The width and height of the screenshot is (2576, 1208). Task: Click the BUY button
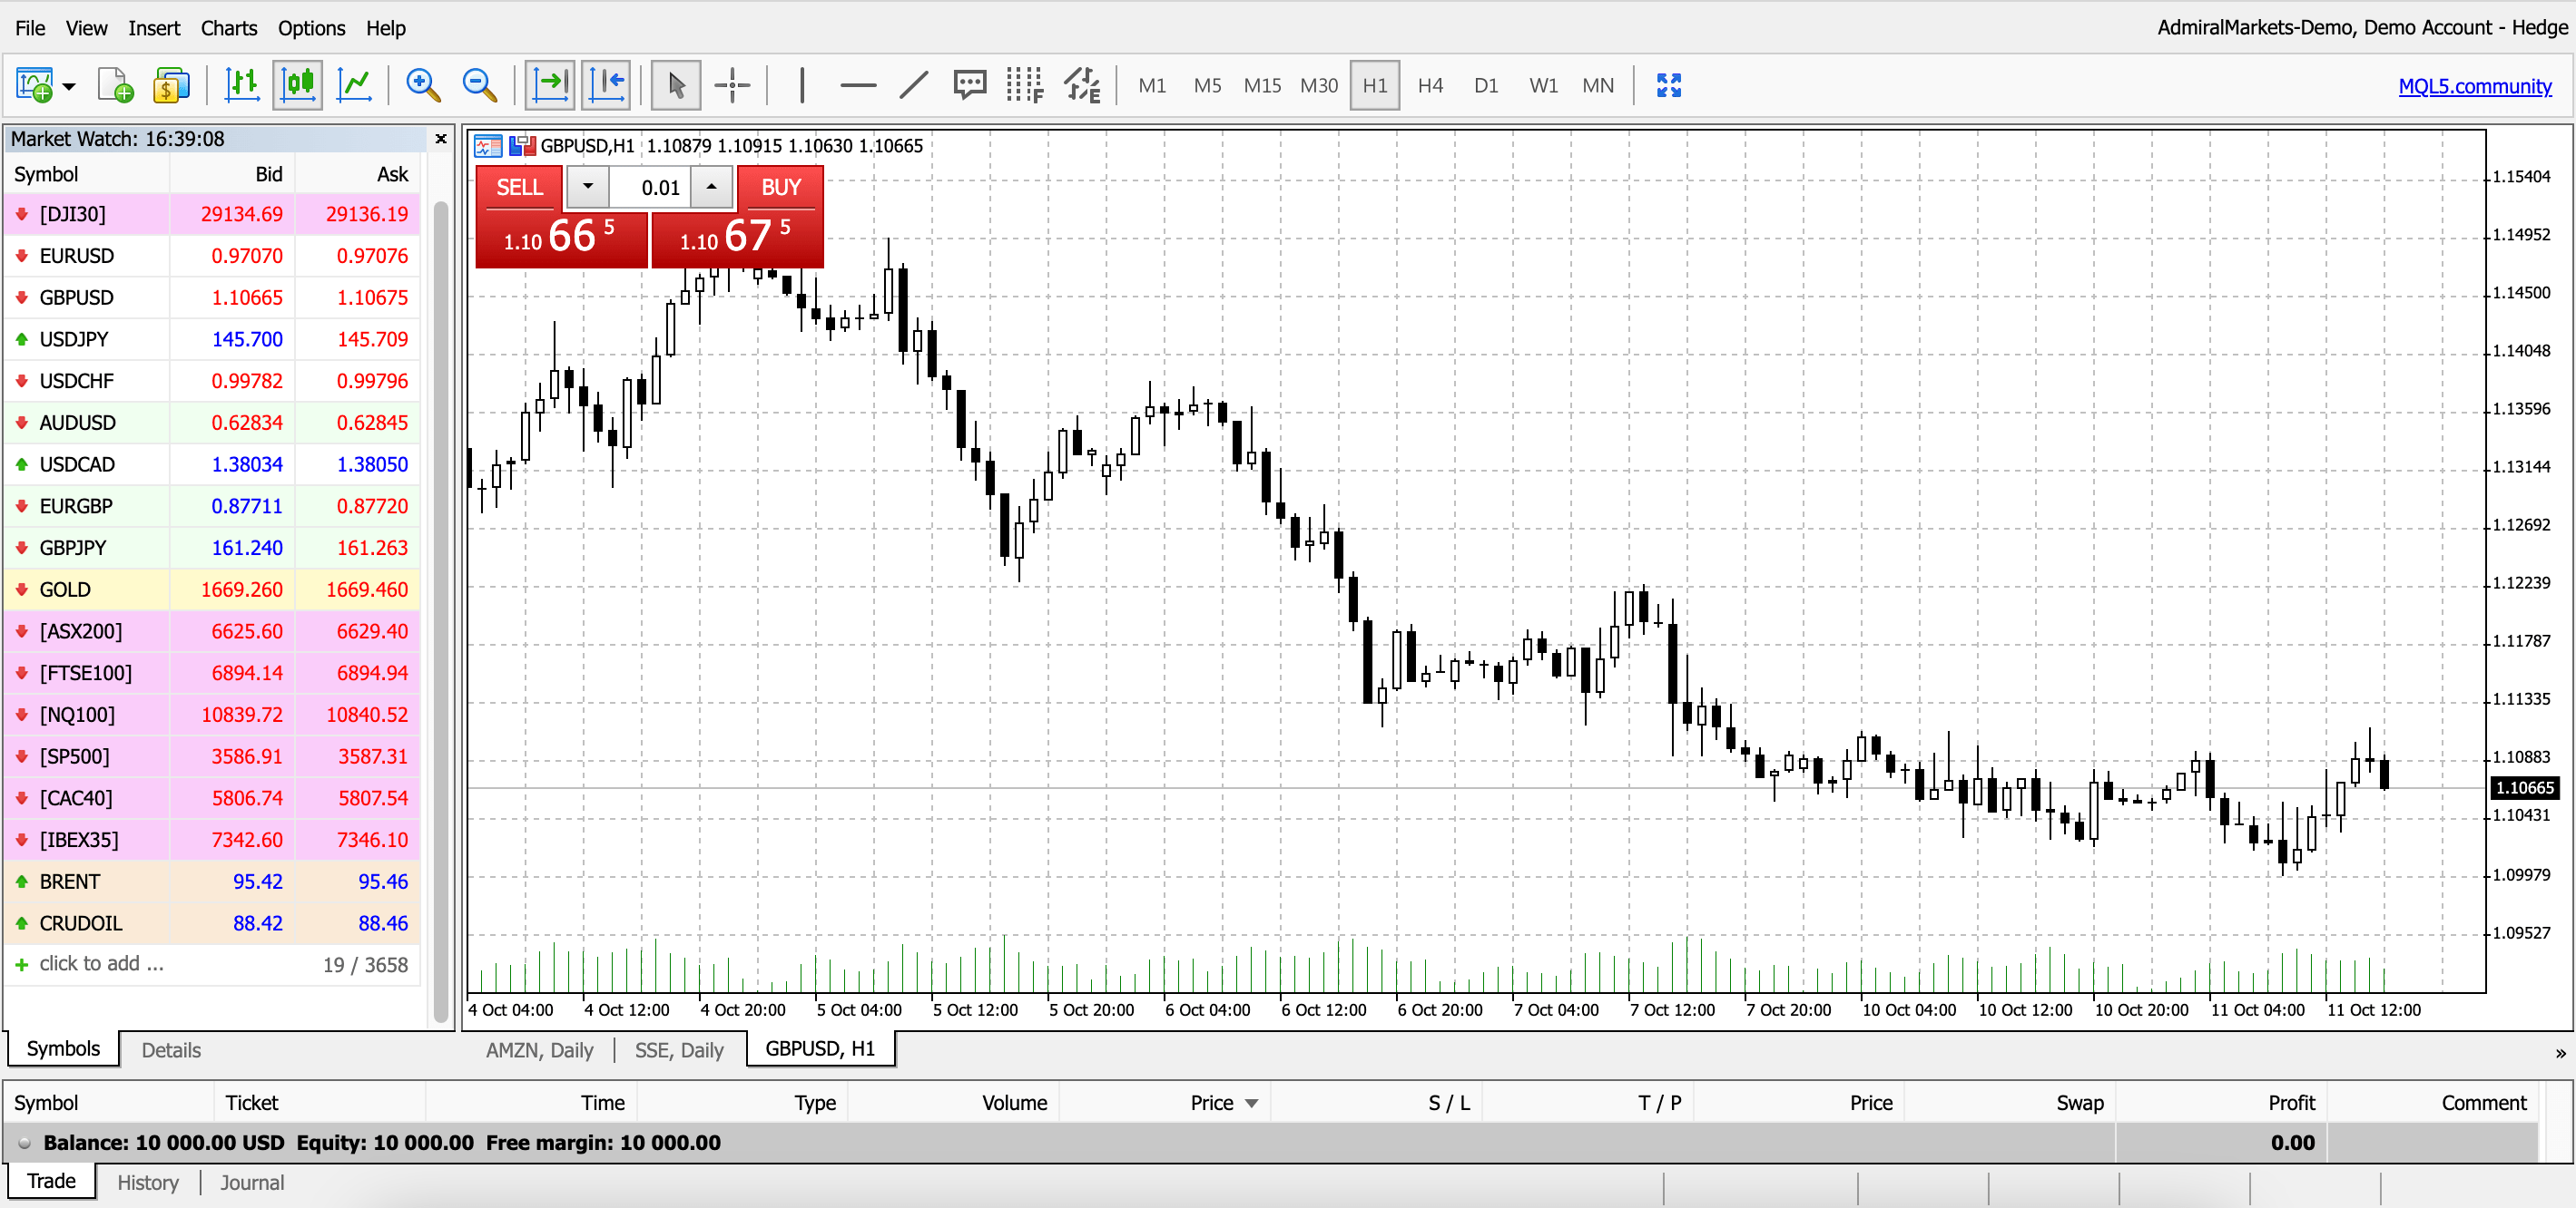(780, 188)
